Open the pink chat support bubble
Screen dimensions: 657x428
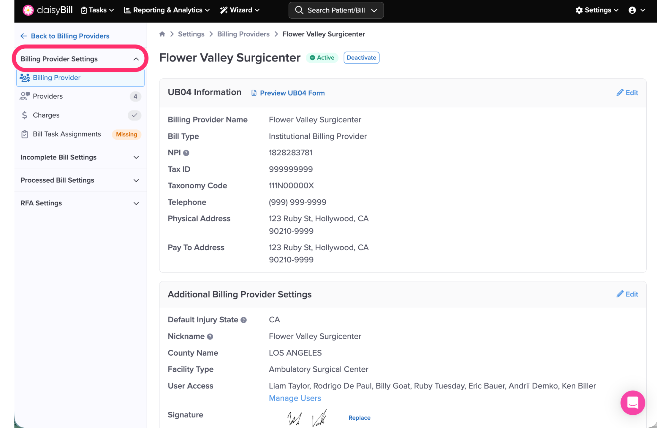tap(632, 402)
